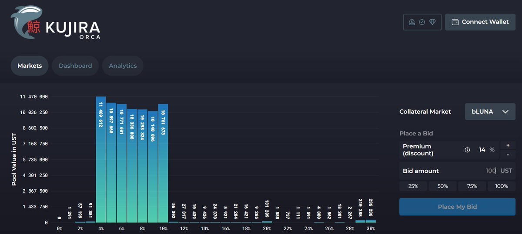Click the 2 867 500 y-axis label
Viewport: 522px width, 234px height.
pos(36,191)
